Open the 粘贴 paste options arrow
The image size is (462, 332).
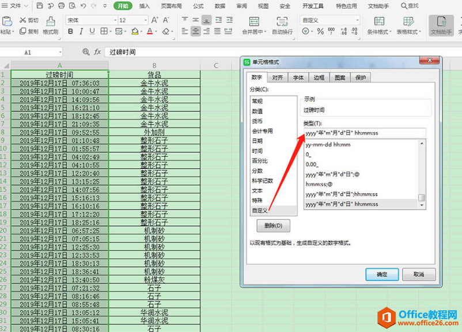13,32
